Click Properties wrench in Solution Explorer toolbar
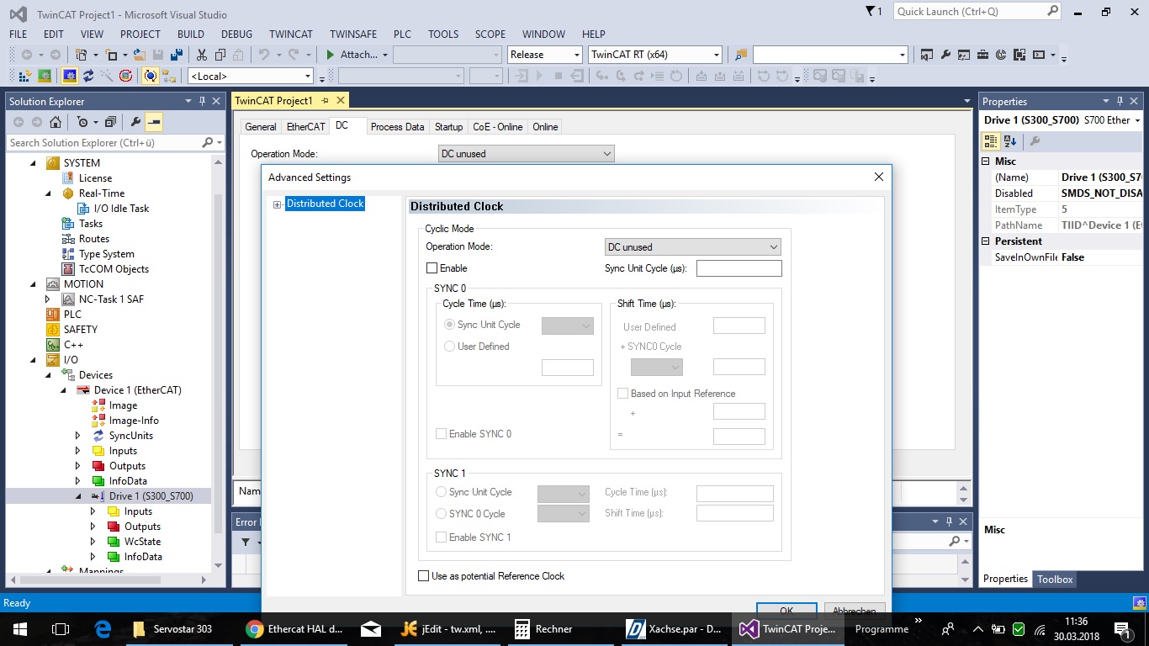Screen dimensions: 1149x646 135,122
